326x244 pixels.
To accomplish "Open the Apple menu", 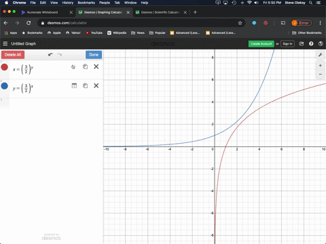I will coord(6,3).
